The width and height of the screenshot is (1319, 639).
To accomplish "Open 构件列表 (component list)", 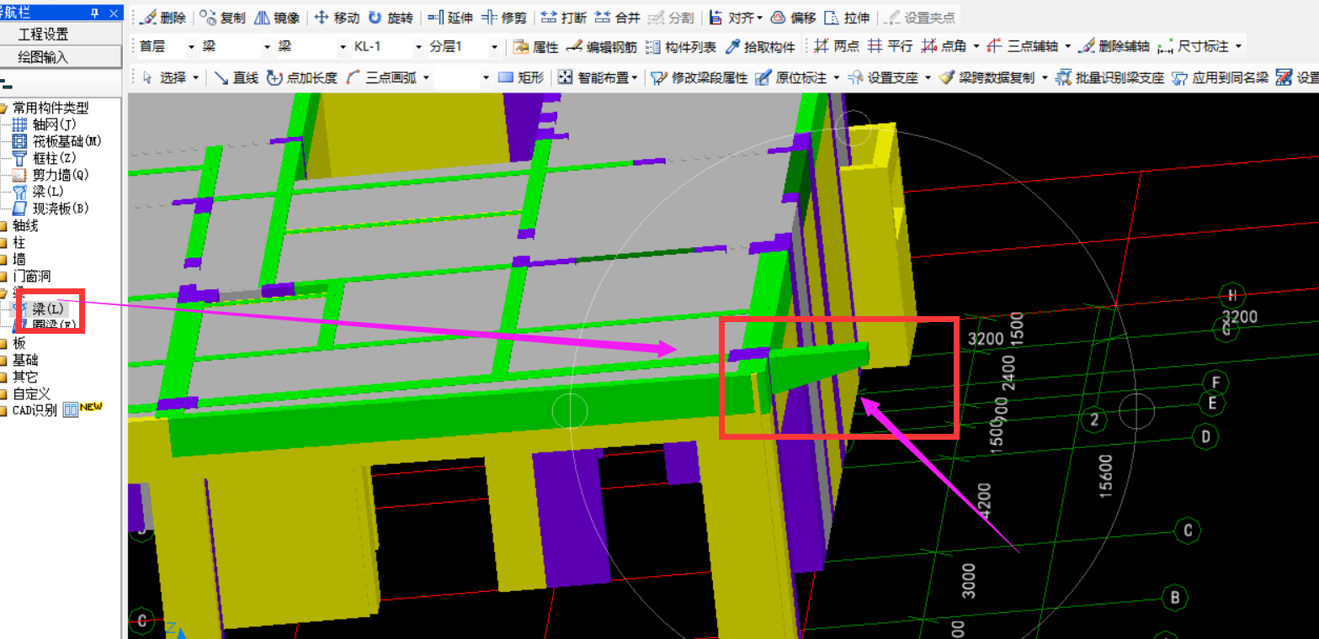I will 681,47.
